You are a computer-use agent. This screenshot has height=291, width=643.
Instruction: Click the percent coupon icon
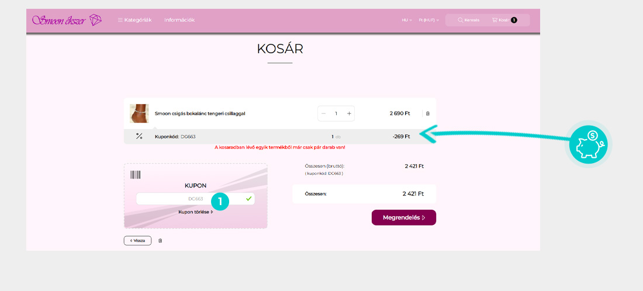click(139, 136)
